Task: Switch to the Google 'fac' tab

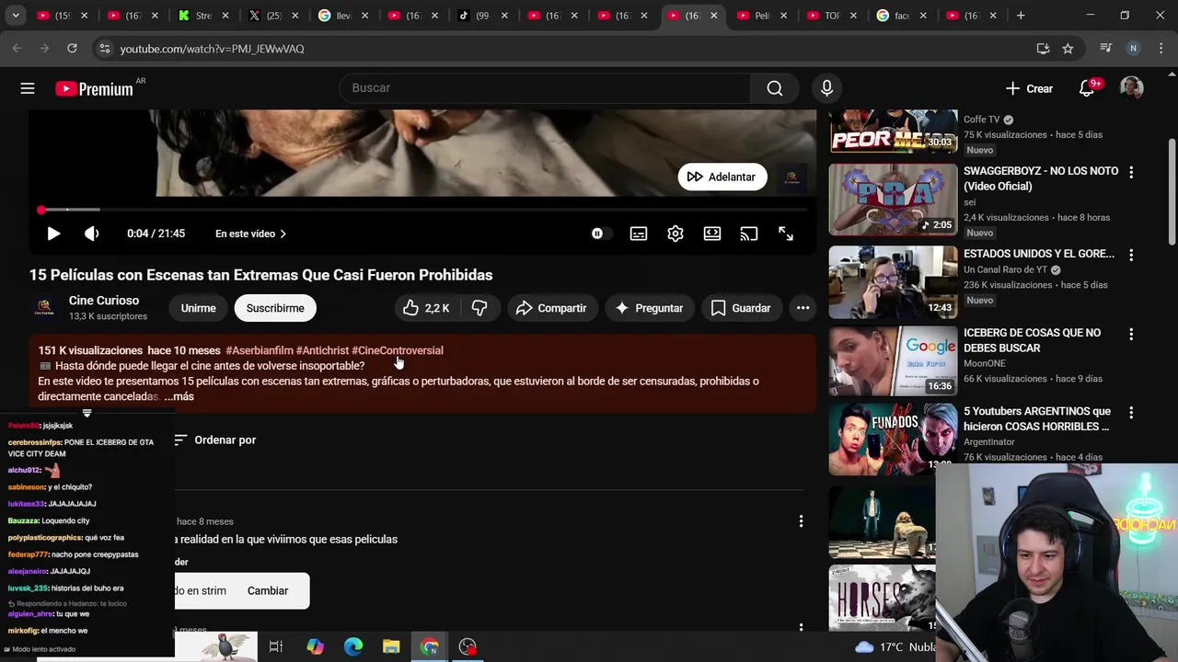Action: [901, 16]
